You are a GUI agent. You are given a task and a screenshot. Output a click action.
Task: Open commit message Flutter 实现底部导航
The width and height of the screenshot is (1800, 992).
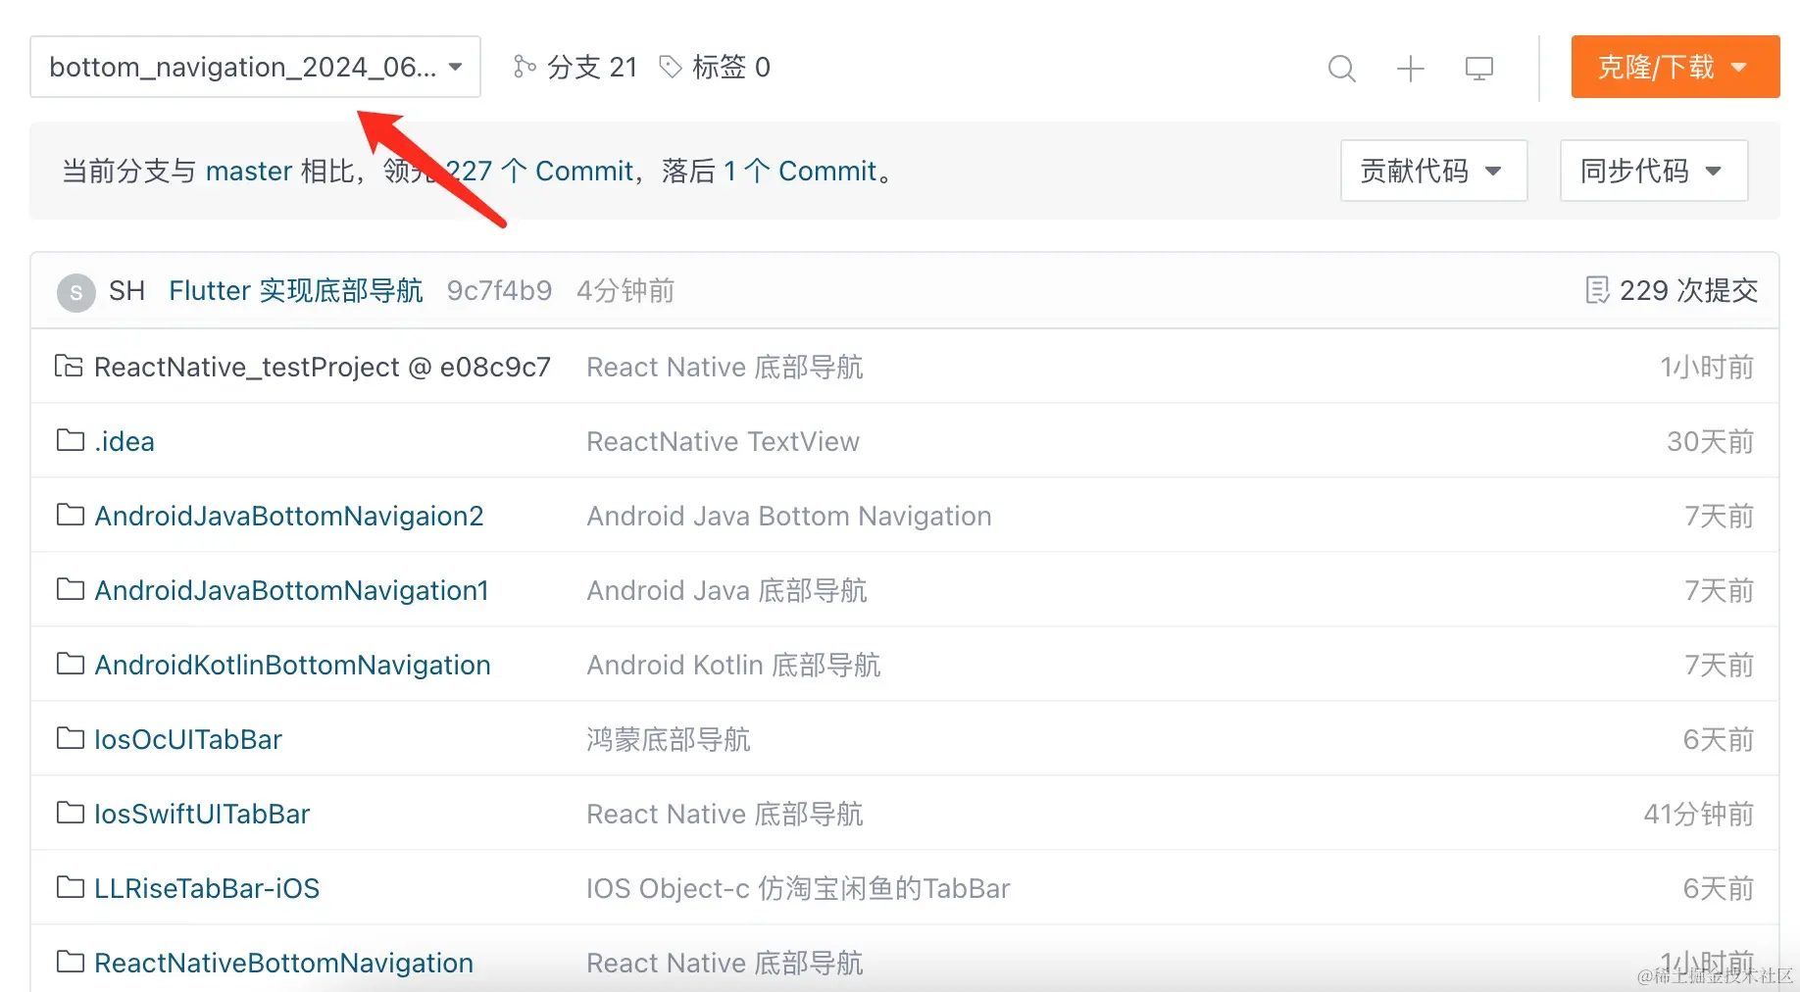click(x=296, y=291)
